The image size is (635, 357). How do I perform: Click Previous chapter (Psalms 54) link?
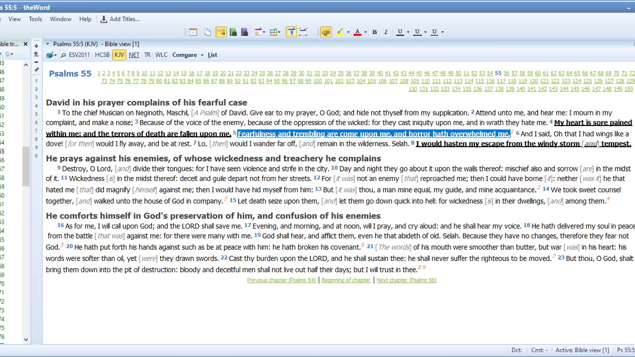pos(281,280)
